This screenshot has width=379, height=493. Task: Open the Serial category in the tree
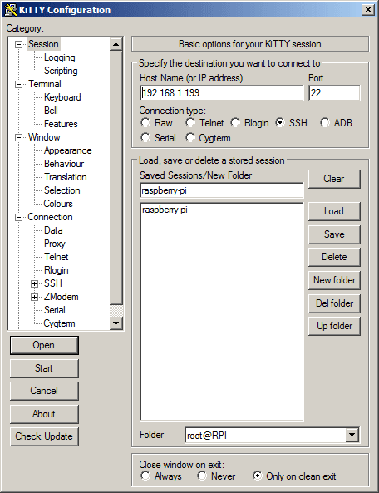pyautogui.click(x=54, y=310)
